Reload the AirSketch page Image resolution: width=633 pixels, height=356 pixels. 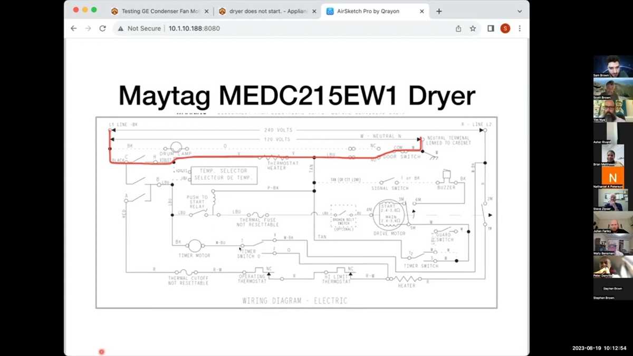point(103,28)
